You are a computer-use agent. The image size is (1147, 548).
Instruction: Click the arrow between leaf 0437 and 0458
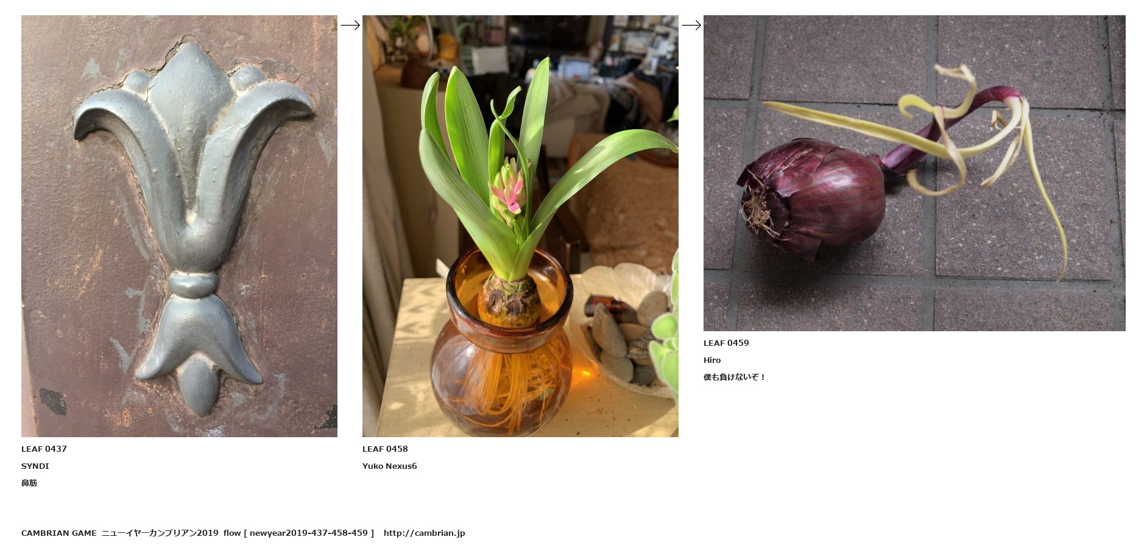coord(350,25)
